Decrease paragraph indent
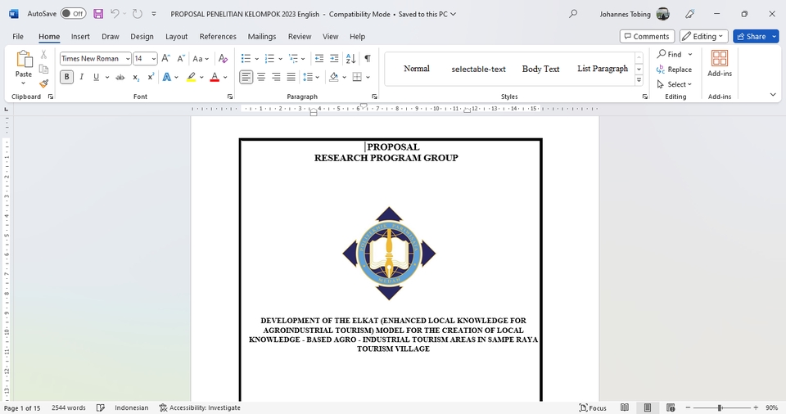 318,59
